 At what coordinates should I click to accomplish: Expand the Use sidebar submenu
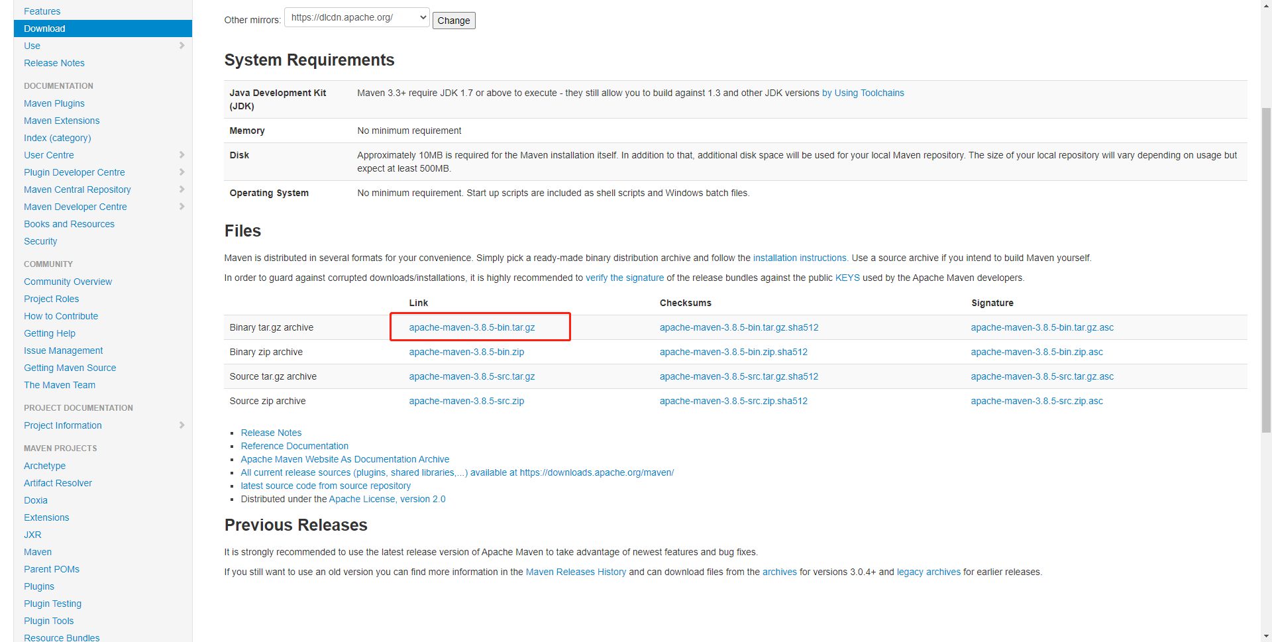(182, 46)
